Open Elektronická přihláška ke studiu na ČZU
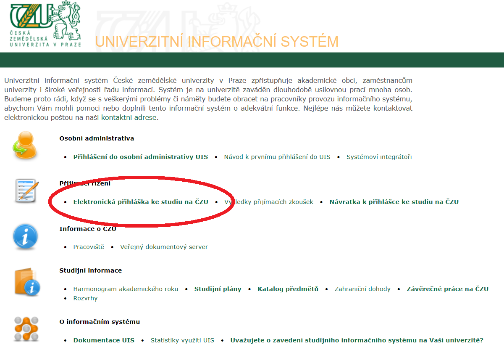The width and height of the screenshot is (504, 363). (x=141, y=202)
